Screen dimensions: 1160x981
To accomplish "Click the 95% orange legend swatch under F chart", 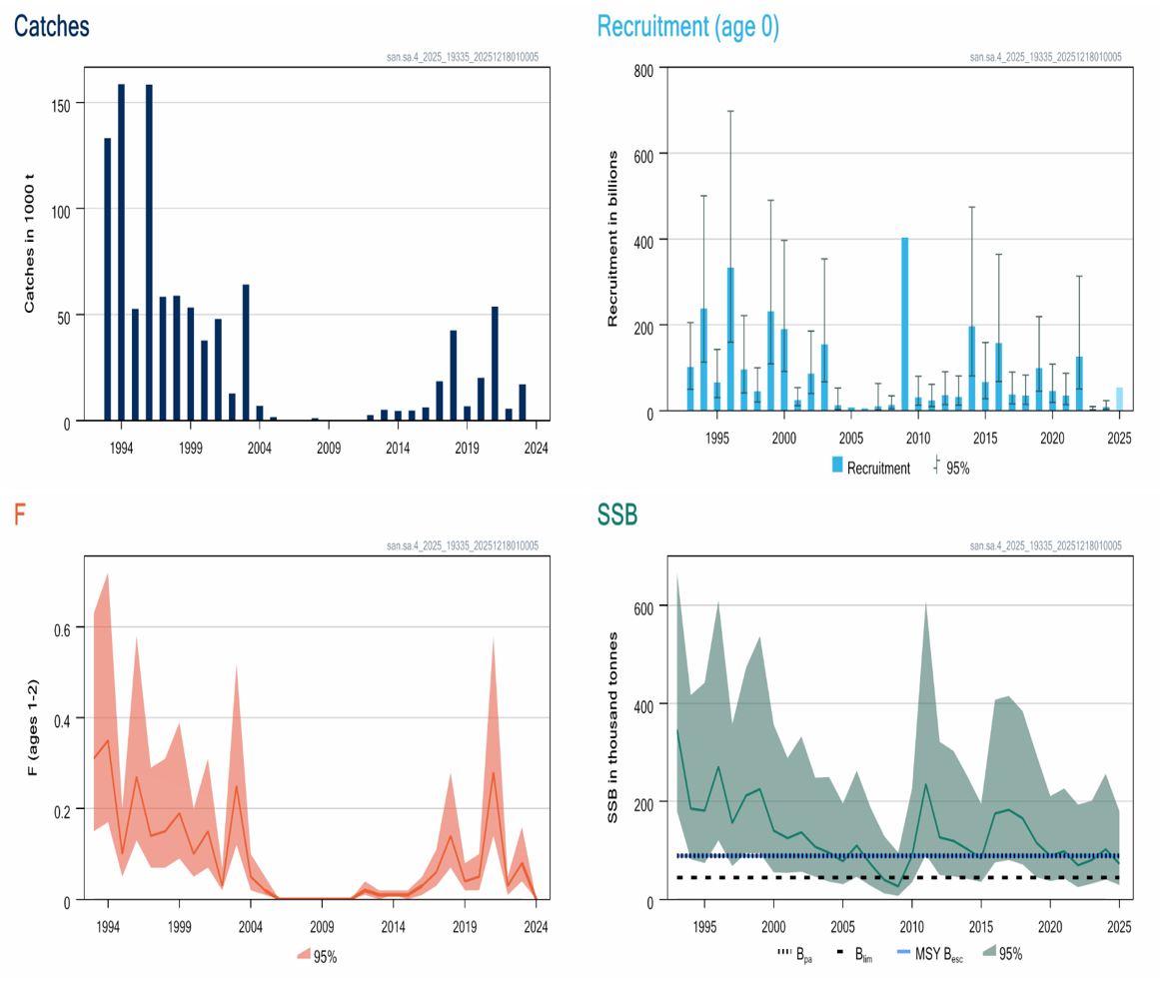I will [x=303, y=956].
